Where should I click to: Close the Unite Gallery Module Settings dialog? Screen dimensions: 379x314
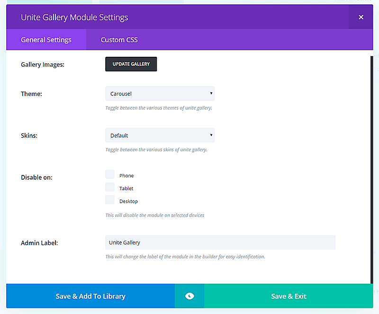[361, 17]
